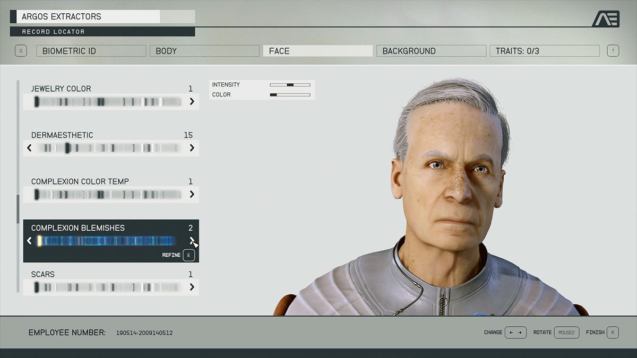Click the right chevron on Jewelry Color
This screenshot has width=637, height=358.
click(192, 101)
